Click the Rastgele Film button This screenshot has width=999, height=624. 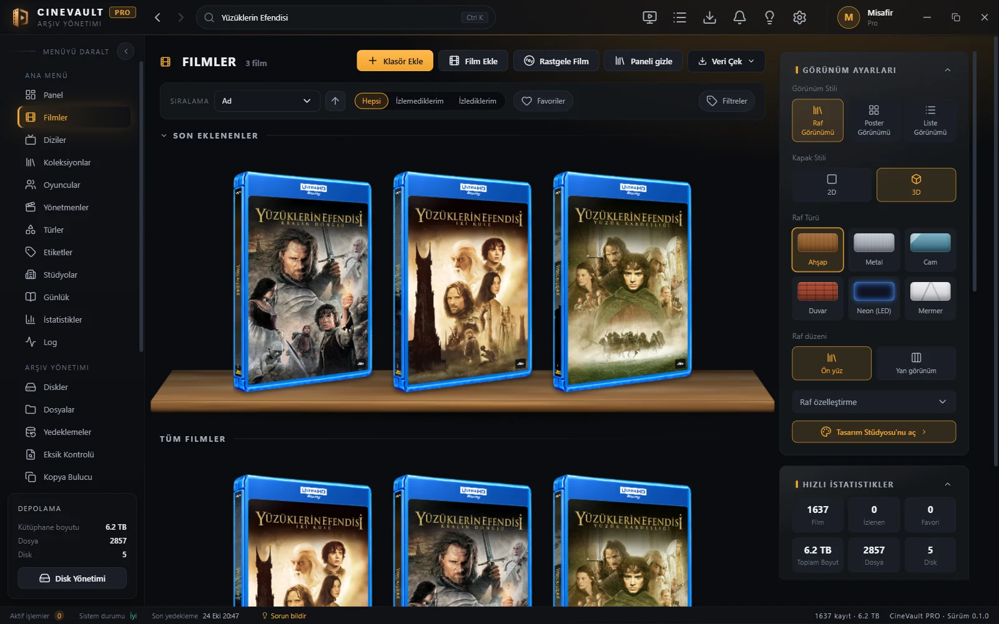tap(556, 61)
